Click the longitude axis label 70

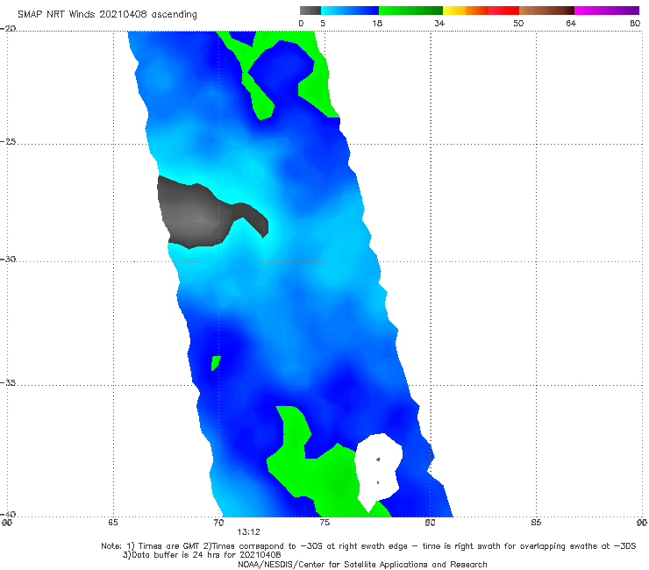click(218, 523)
